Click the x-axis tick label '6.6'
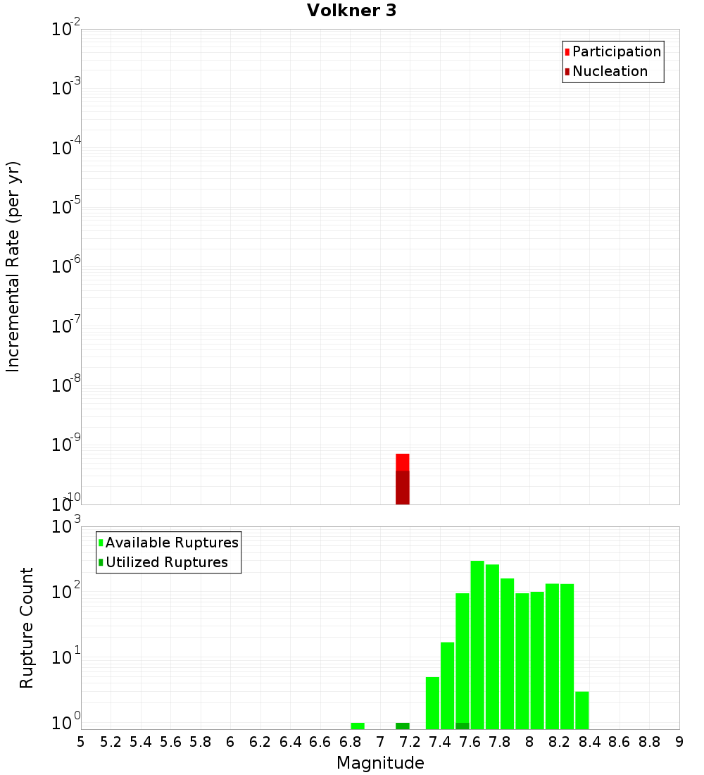The image size is (704, 775). tap(320, 743)
